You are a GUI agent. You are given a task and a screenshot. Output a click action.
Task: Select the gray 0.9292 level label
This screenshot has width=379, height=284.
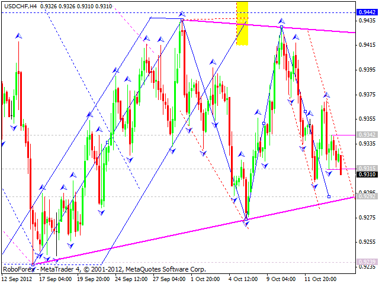point(367,196)
